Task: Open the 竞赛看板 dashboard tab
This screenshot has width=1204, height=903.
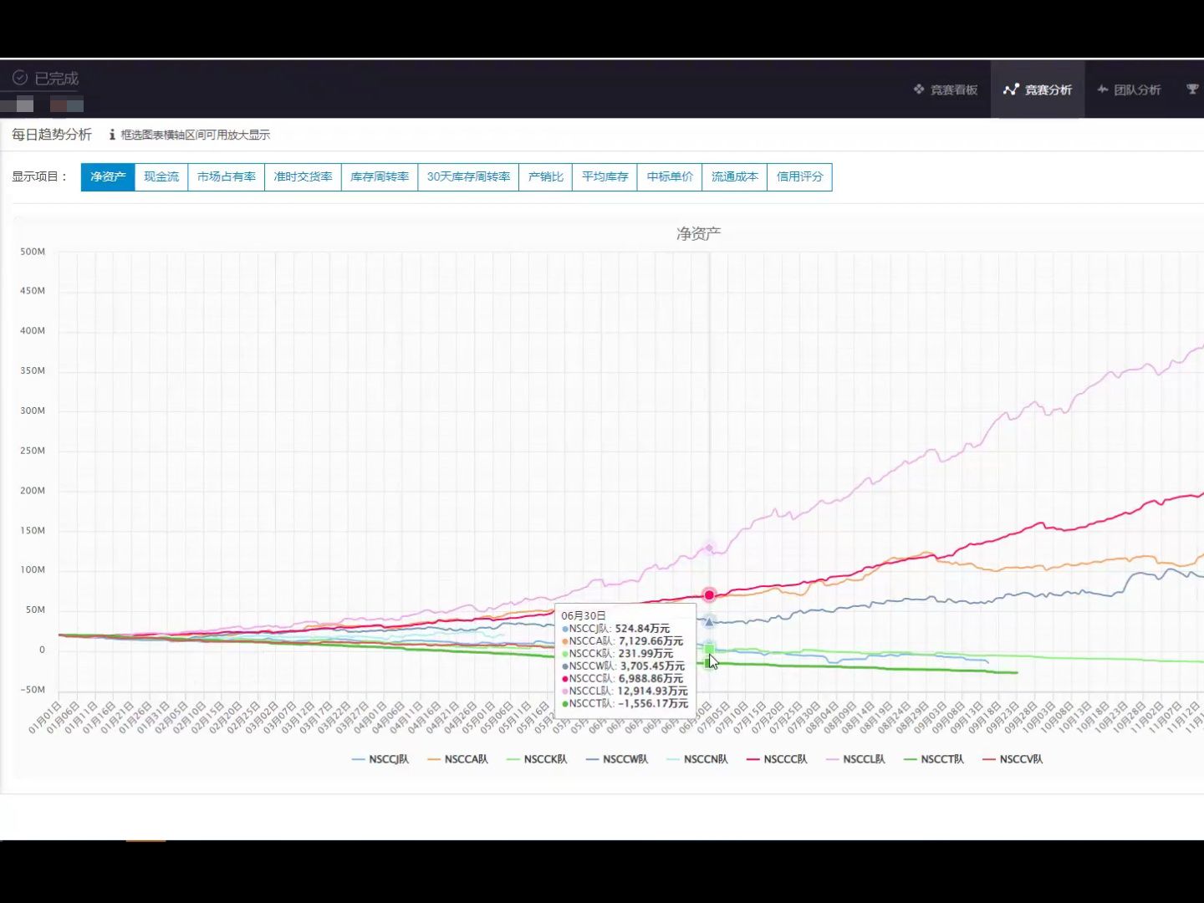Action: click(x=945, y=89)
